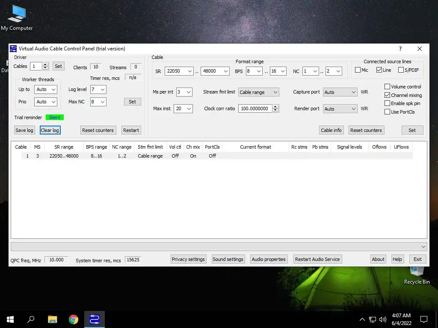438x328 pixels.
Task: Click cable Reset counters button
Action: tap(366, 130)
